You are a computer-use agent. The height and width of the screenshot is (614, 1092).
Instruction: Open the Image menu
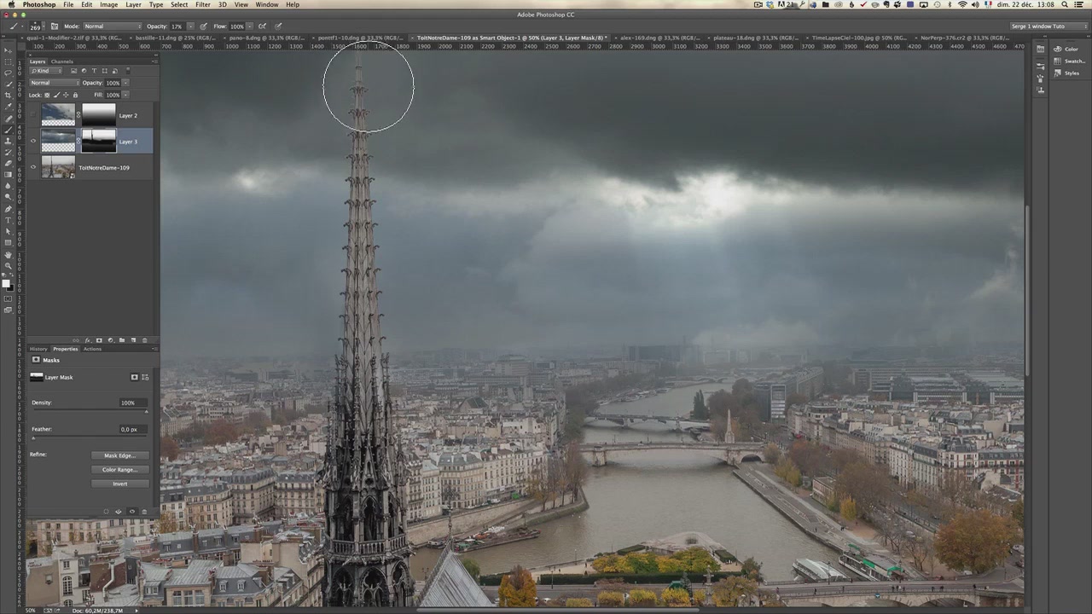point(109,4)
